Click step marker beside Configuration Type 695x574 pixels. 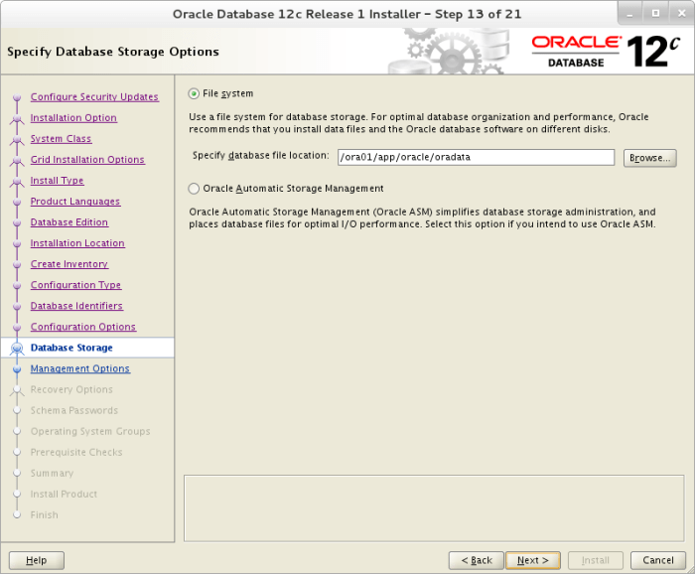tap(17, 285)
